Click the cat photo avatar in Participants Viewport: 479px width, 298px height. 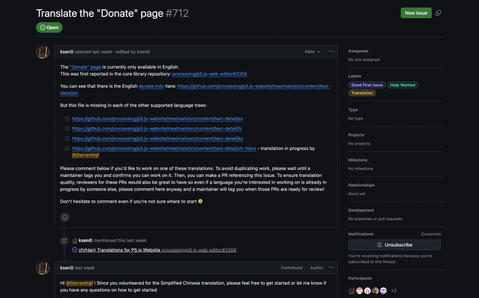tap(376, 291)
